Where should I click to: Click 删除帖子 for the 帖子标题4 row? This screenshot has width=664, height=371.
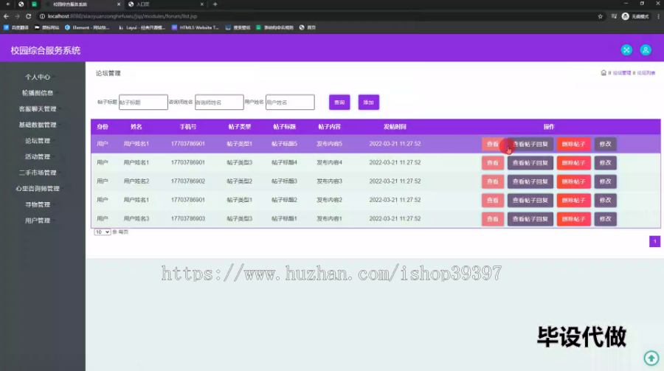pos(573,162)
